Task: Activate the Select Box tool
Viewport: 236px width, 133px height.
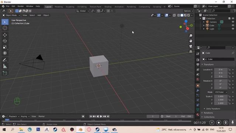Action: coord(5,22)
